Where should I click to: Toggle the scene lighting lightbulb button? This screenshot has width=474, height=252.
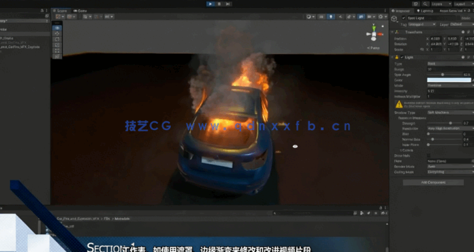tap(330, 17)
